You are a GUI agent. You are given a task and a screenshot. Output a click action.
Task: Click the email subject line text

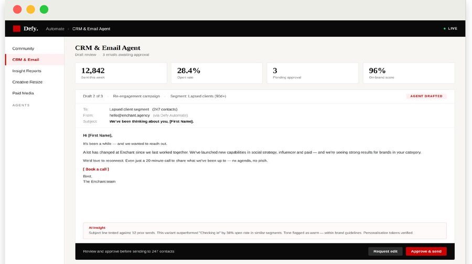point(152,121)
